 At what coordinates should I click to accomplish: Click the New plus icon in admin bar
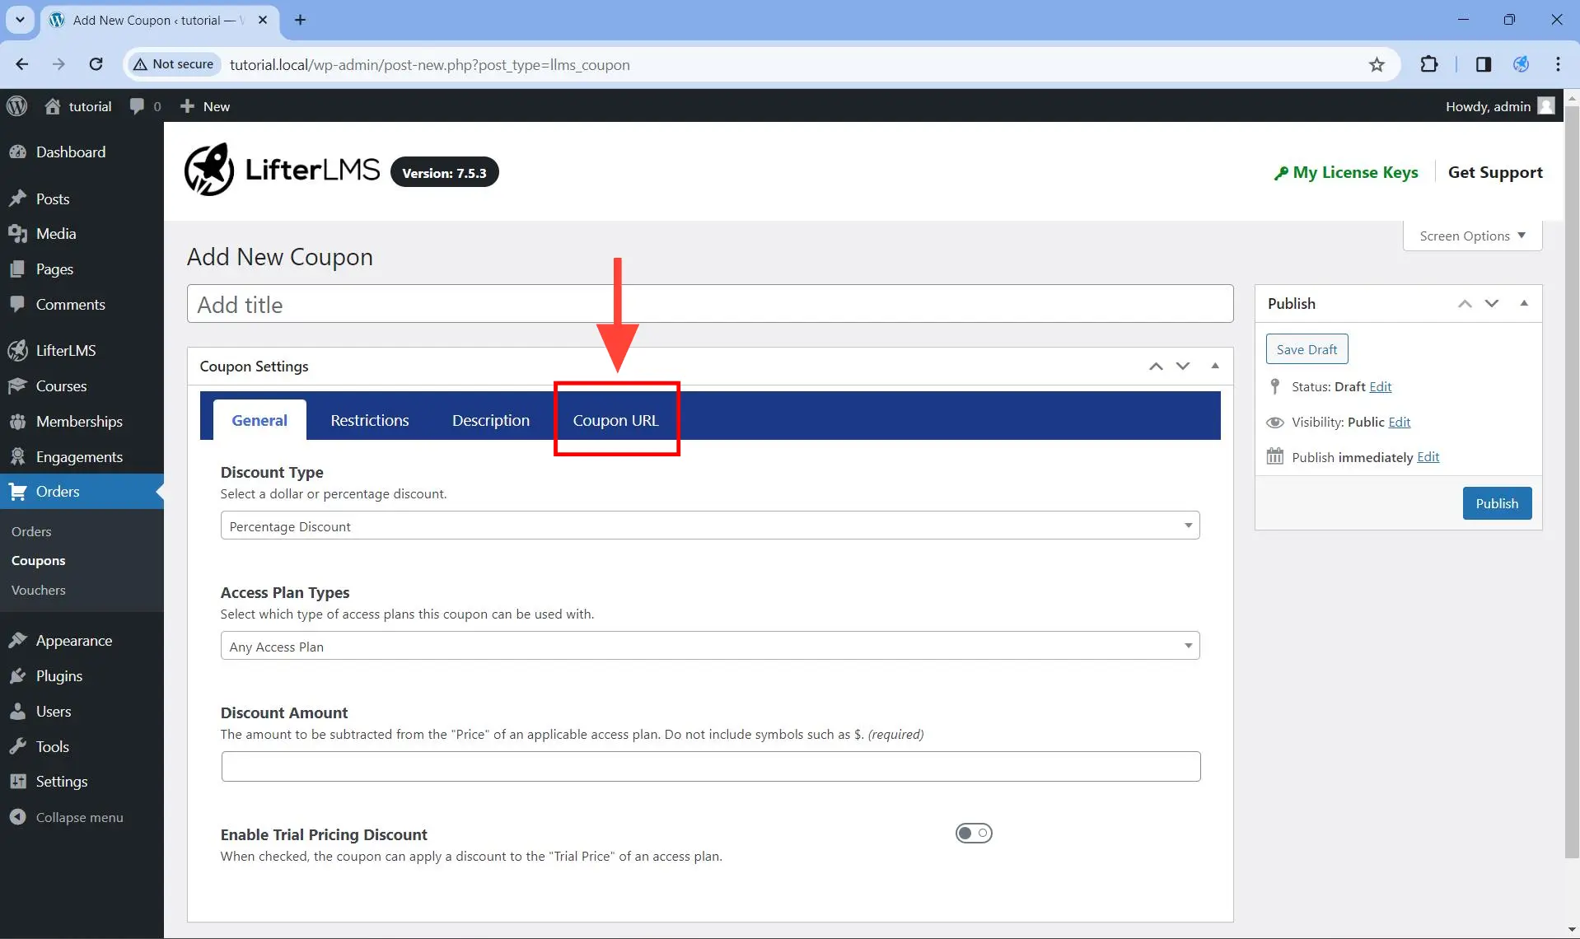click(187, 106)
